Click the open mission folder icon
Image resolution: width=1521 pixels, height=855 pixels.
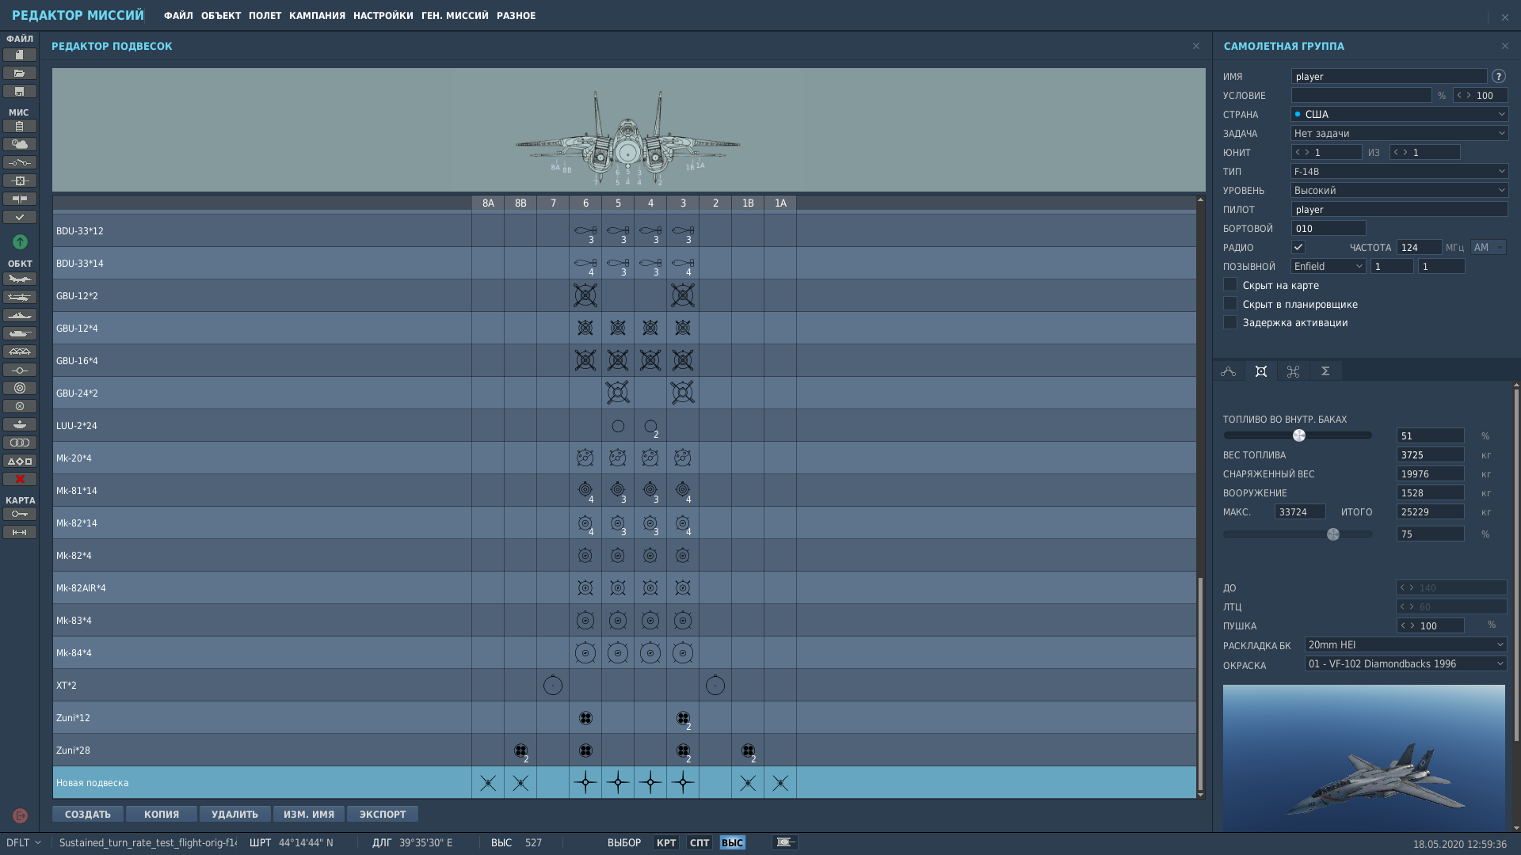click(x=20, y=73)
